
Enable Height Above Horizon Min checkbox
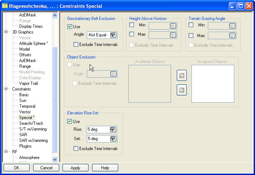click(x=132, y=25)
